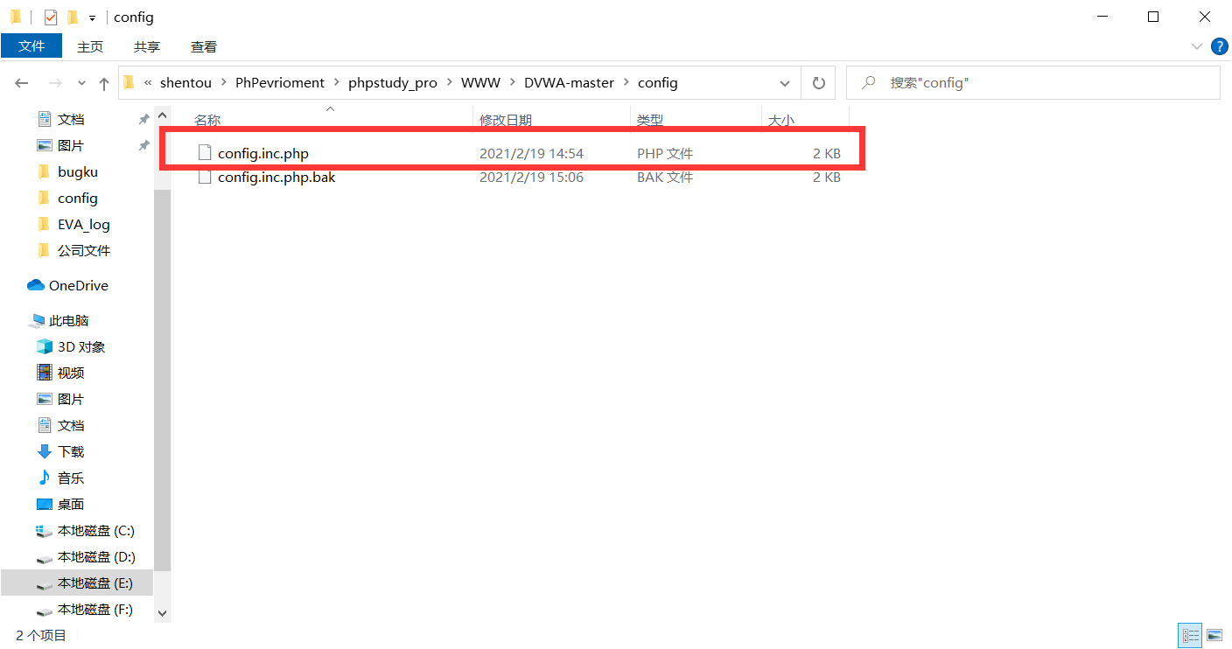Click the sidebar scrollbar up arrow
Screen dimensions: 1232x649
click(x=162, y=115)
